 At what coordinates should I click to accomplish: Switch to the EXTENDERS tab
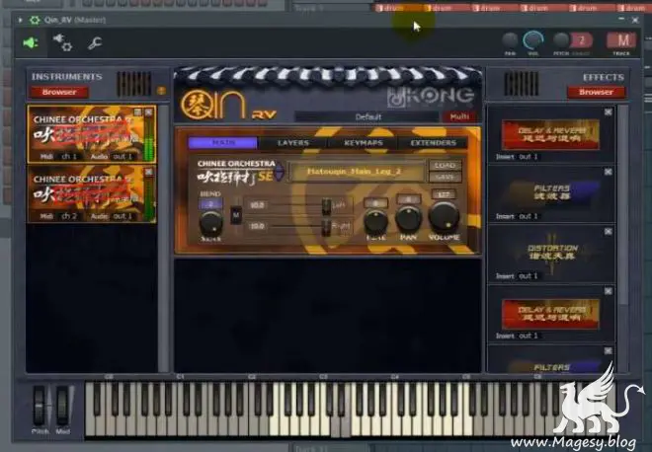tap(434, 143)
